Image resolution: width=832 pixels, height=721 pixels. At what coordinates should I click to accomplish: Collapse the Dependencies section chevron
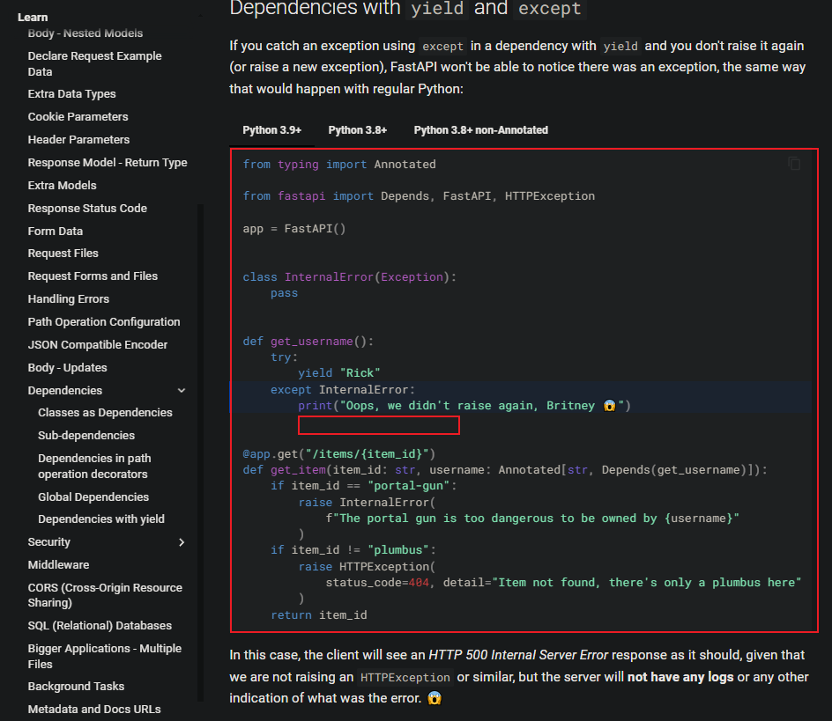(x=182, y=391)
